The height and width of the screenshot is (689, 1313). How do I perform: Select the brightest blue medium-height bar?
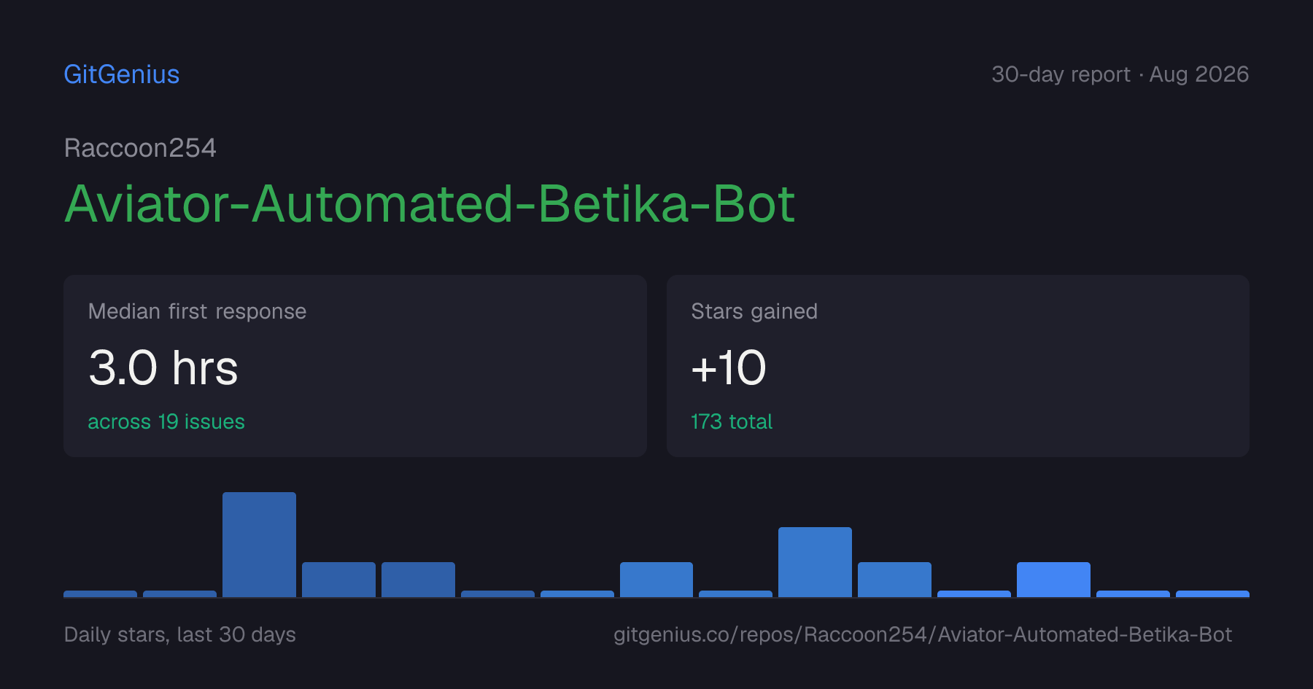pyautogui.click(x=1053, y=580)
